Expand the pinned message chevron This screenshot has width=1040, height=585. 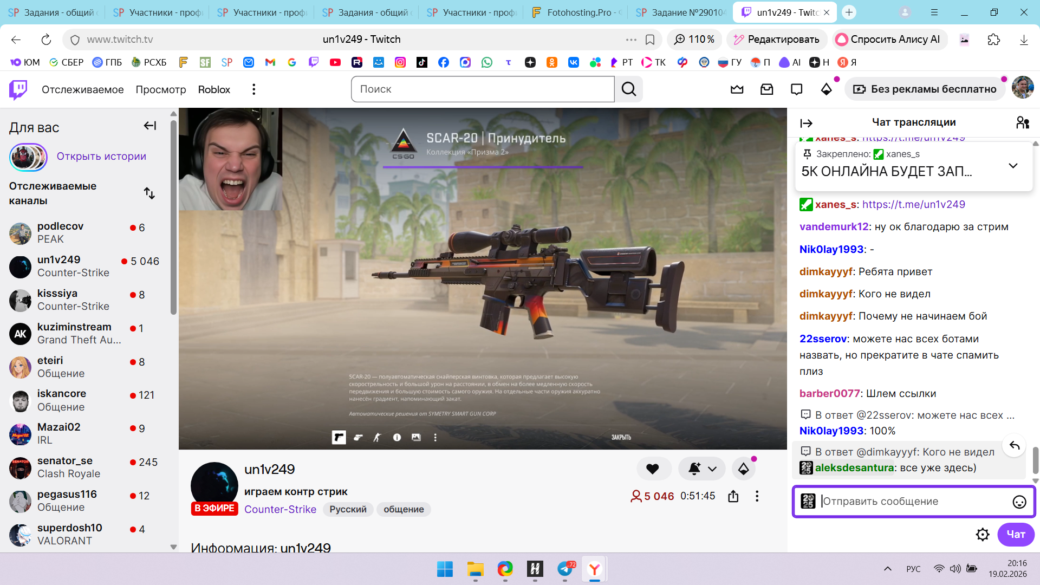[1013, 166]
